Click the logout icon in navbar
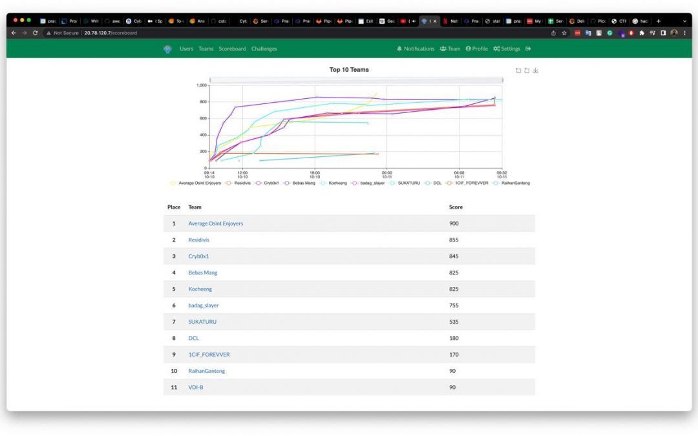The width and height of the screenshot is (698, 436). (x=528, y=48)
